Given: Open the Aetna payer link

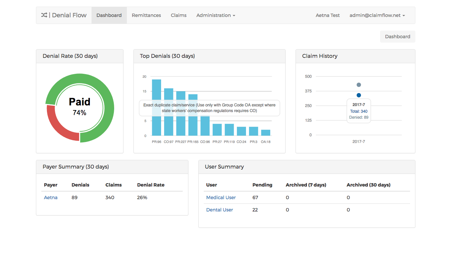Looking at the screenshot, I should click(x=51, y=198).
